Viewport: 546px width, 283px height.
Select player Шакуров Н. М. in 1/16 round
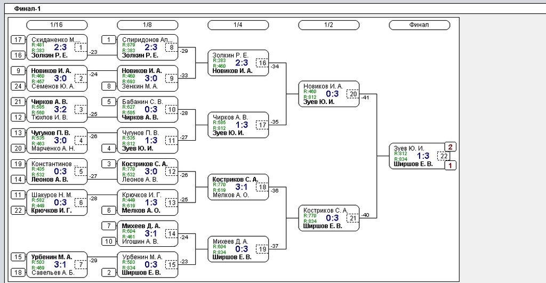pyautogui.click(x=51, y=195)
